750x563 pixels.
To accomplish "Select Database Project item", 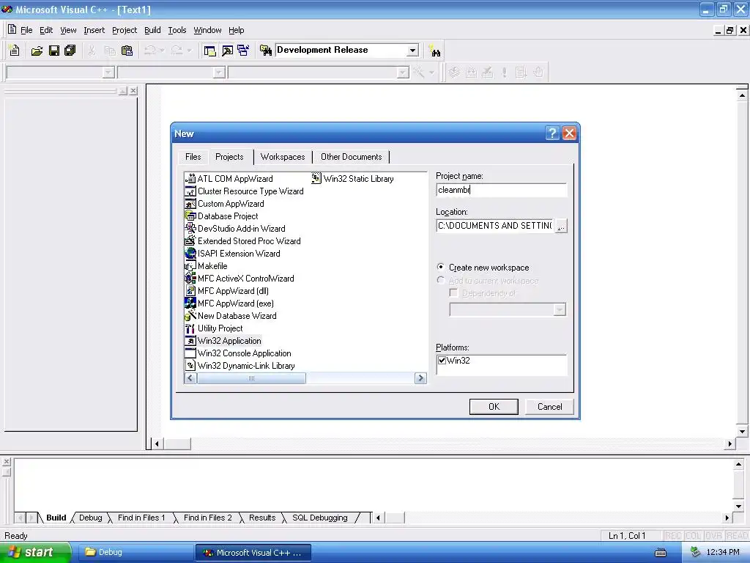I will click(221, 216).
